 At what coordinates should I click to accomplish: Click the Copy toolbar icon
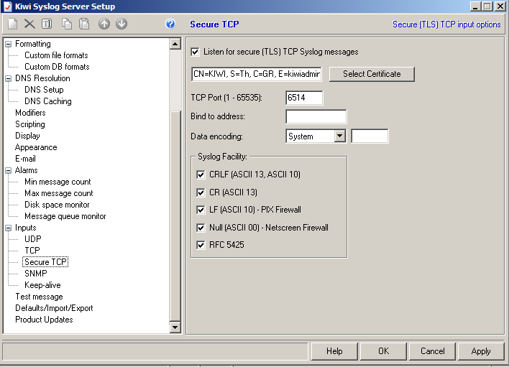[x=67, y=24]
